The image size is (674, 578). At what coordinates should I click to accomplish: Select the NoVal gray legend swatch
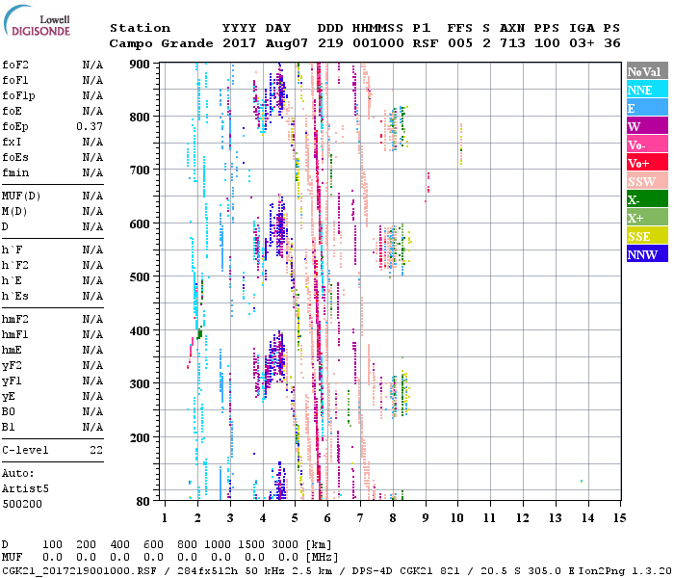(646, 71)
